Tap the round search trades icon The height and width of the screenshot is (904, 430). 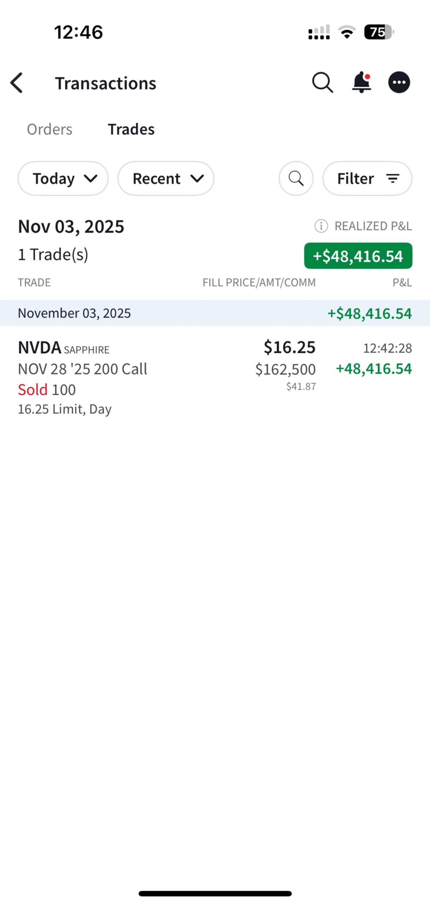pyautogui.click(x=296, y=178)
